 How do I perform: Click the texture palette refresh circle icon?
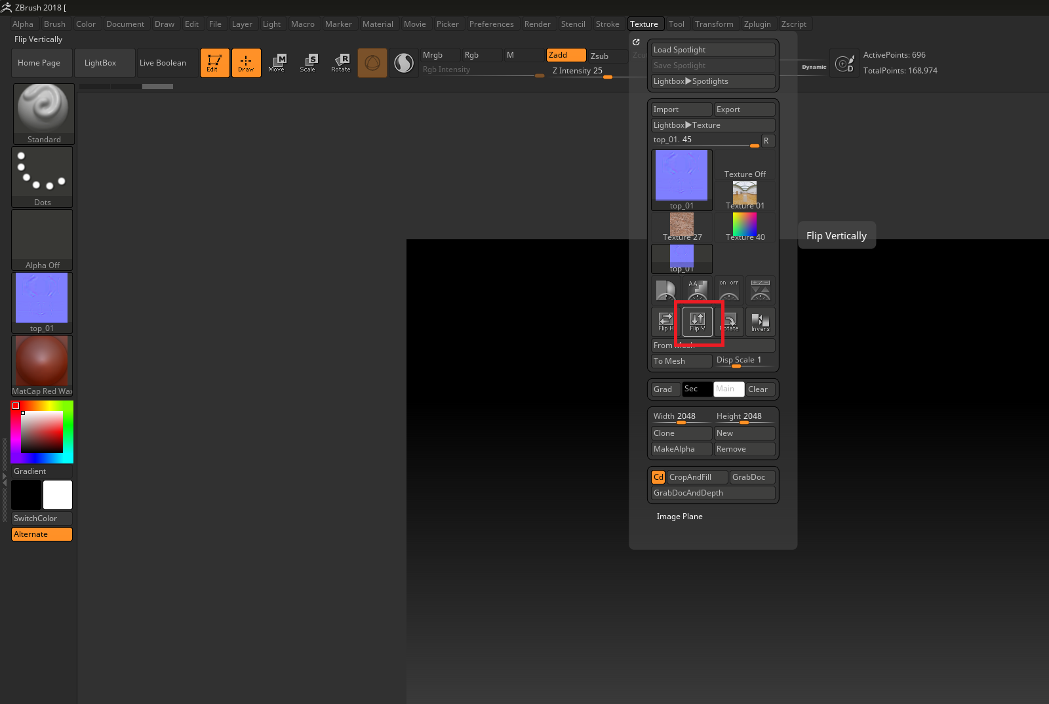[x=636, y=42]
